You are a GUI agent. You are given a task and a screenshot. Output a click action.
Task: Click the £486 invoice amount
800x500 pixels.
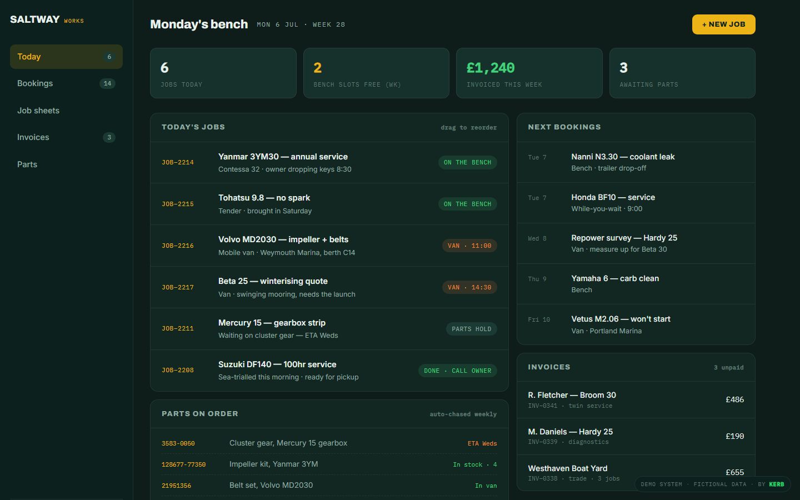coord(734,399)
